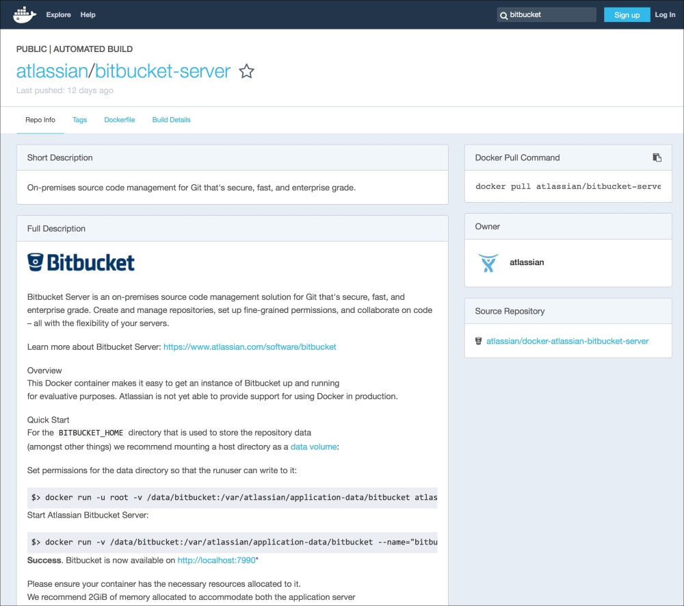Click the source repository Bitbucket icon
684x606 pixels.
coord(479,341)
